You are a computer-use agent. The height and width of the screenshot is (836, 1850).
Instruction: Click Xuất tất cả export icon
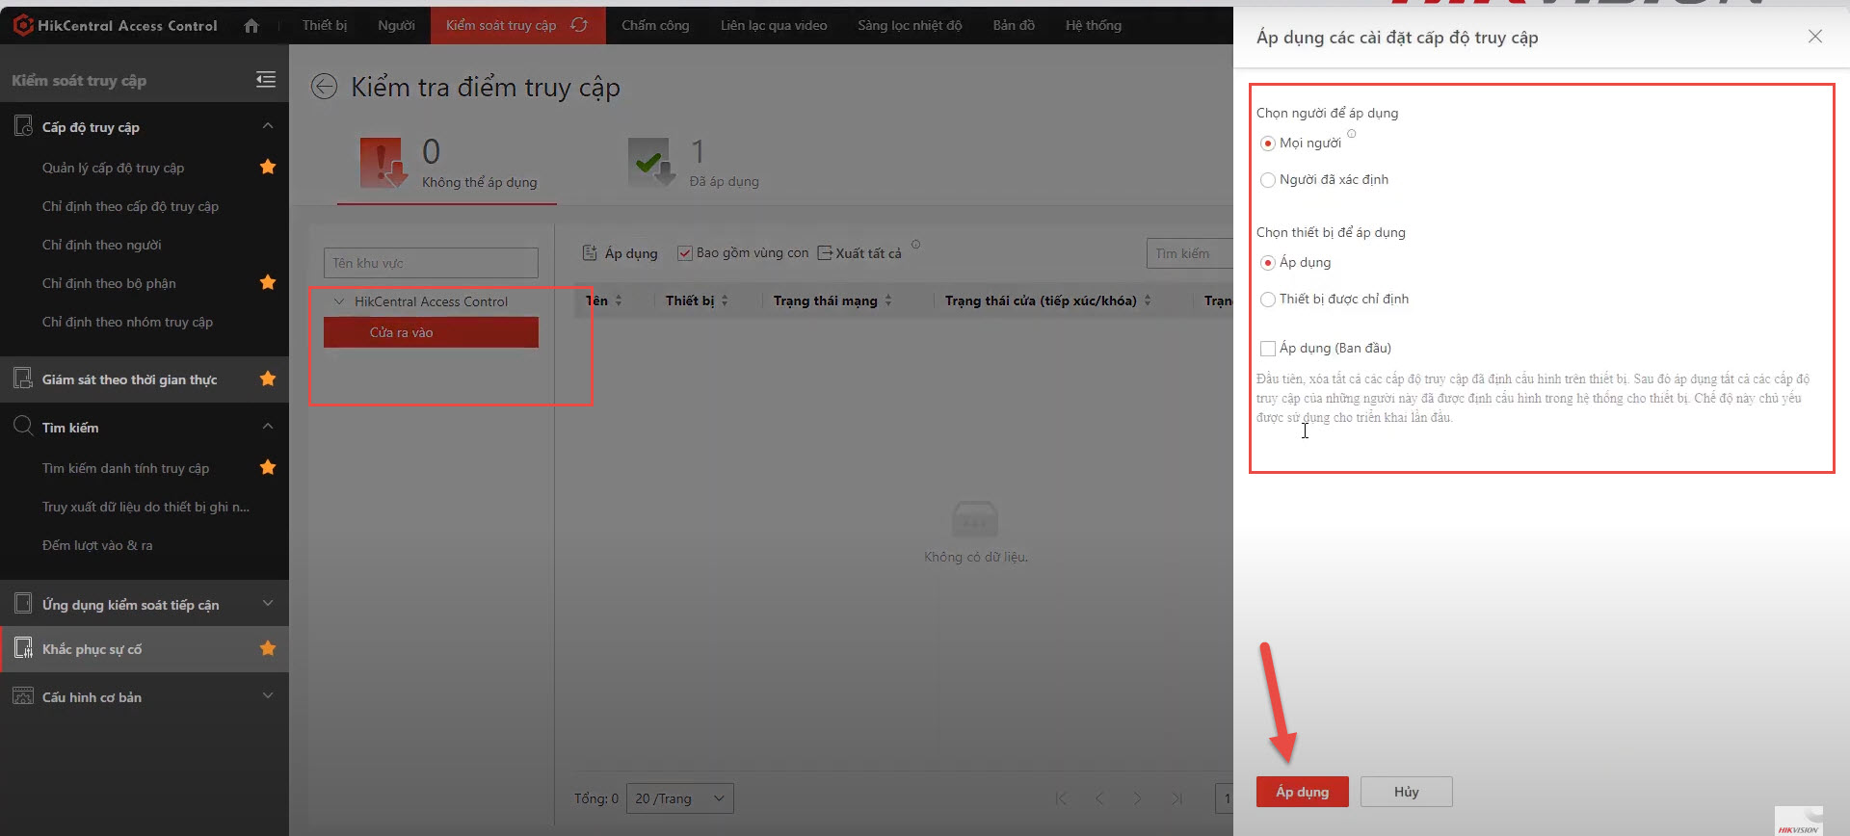click(x=825, y=253)
